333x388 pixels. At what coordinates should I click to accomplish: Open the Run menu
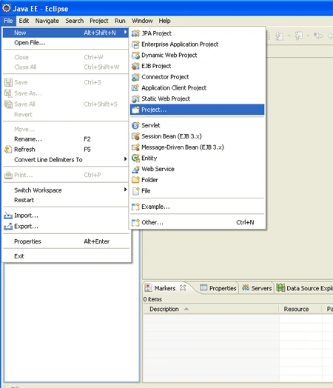coord(120,21)
